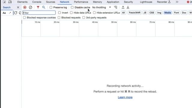Filter requests by All types
This screenshot has width=192, height=108.
click(x=123, y=13)
